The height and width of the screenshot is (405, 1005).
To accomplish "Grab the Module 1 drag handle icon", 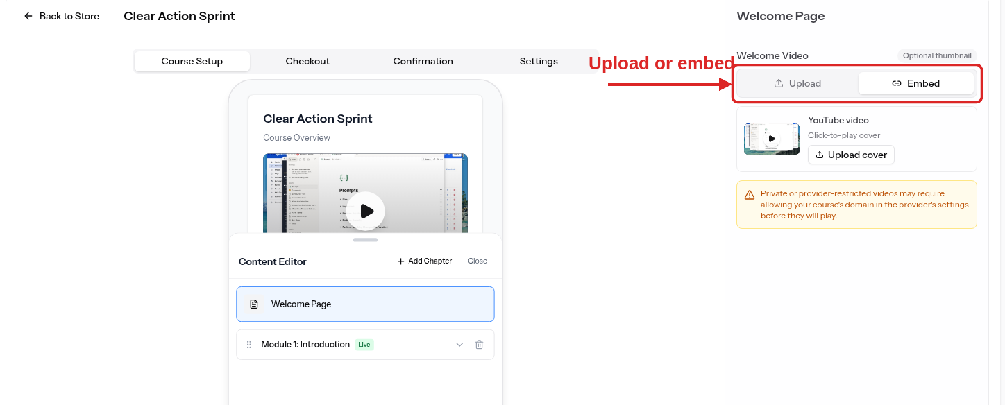I will pyautogui.click(x=249, y=345).
